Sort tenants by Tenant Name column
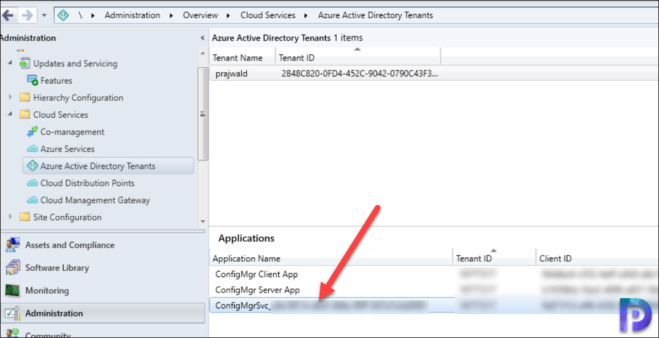Image resolution: width=659 pixels, height=338 pixels. tap(242, 58)
